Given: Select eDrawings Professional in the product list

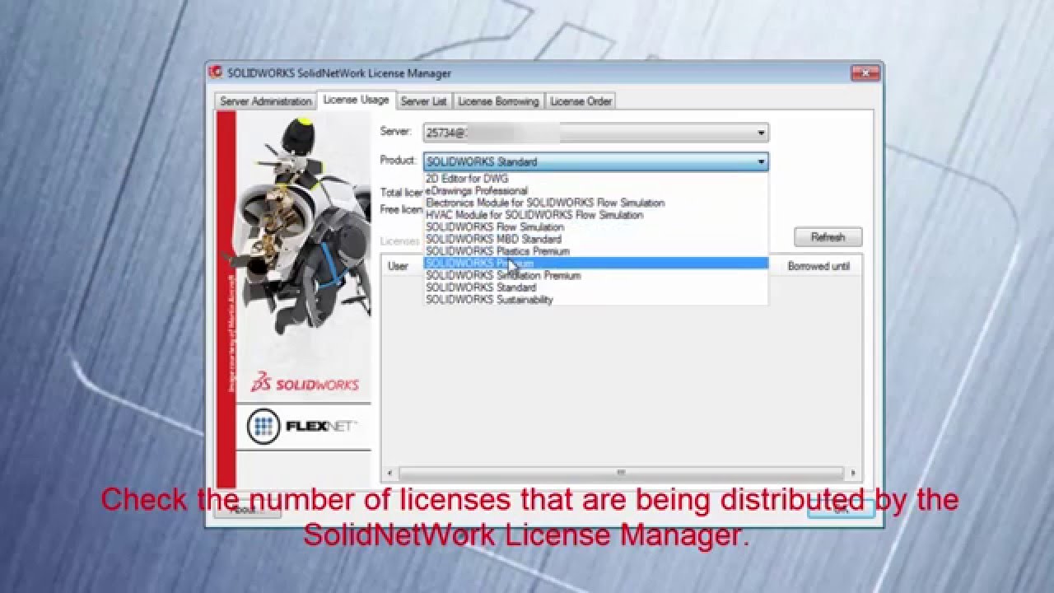Looking at the screenshot, I should coord(595,190).
